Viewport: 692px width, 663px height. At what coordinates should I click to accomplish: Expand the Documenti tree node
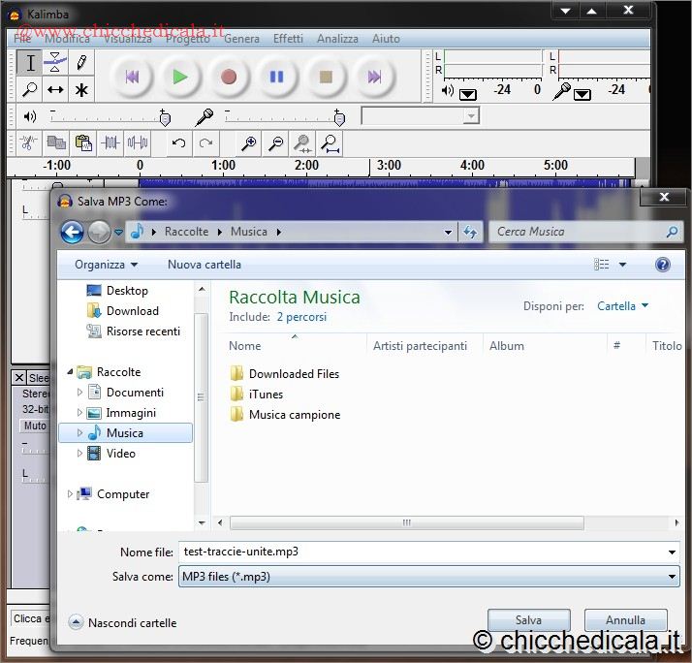(80, 393)
